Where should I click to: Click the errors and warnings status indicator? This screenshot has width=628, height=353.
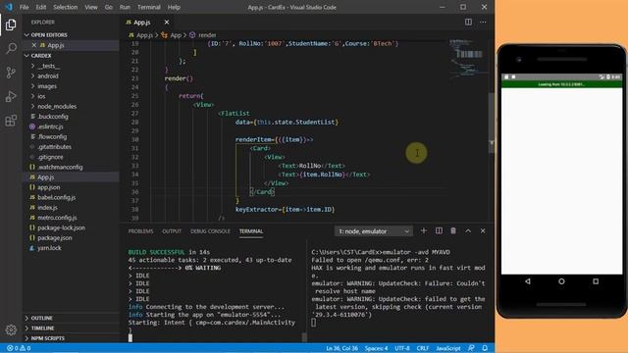[19, 348]
